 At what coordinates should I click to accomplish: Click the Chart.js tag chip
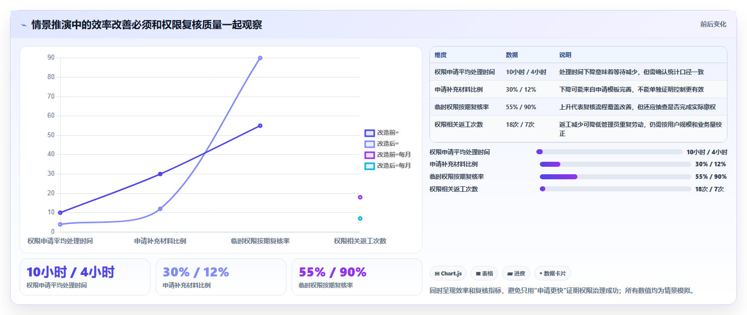pyautogui.click(x=448, y=273)
